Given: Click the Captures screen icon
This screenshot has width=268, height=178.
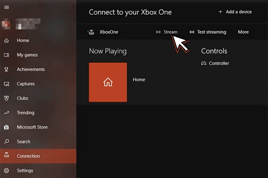Looking at the screenshot, I should [6, 84].
